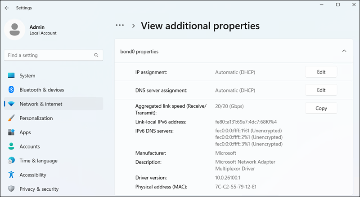Viewport: 360px width, 197px height.
Task: Minimize the Settings window
Action: 322,4
